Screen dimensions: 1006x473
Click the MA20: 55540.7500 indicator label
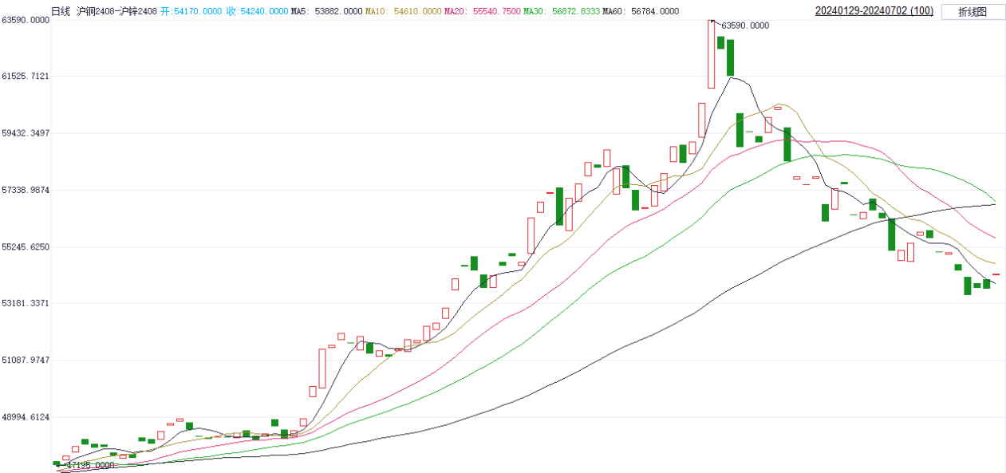[x=482, y=11]
